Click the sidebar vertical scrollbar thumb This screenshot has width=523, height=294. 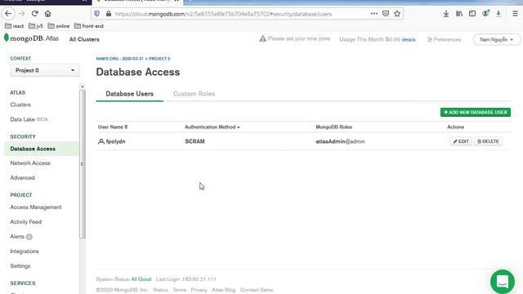pos(83,164)
